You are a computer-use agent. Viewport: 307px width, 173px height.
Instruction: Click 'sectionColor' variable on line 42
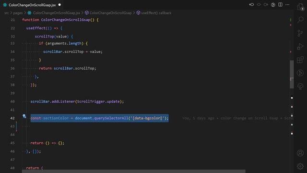point(56,118)
